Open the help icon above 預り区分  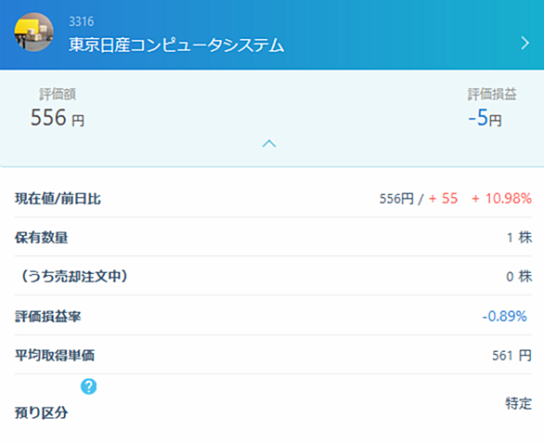coord(89,386)
